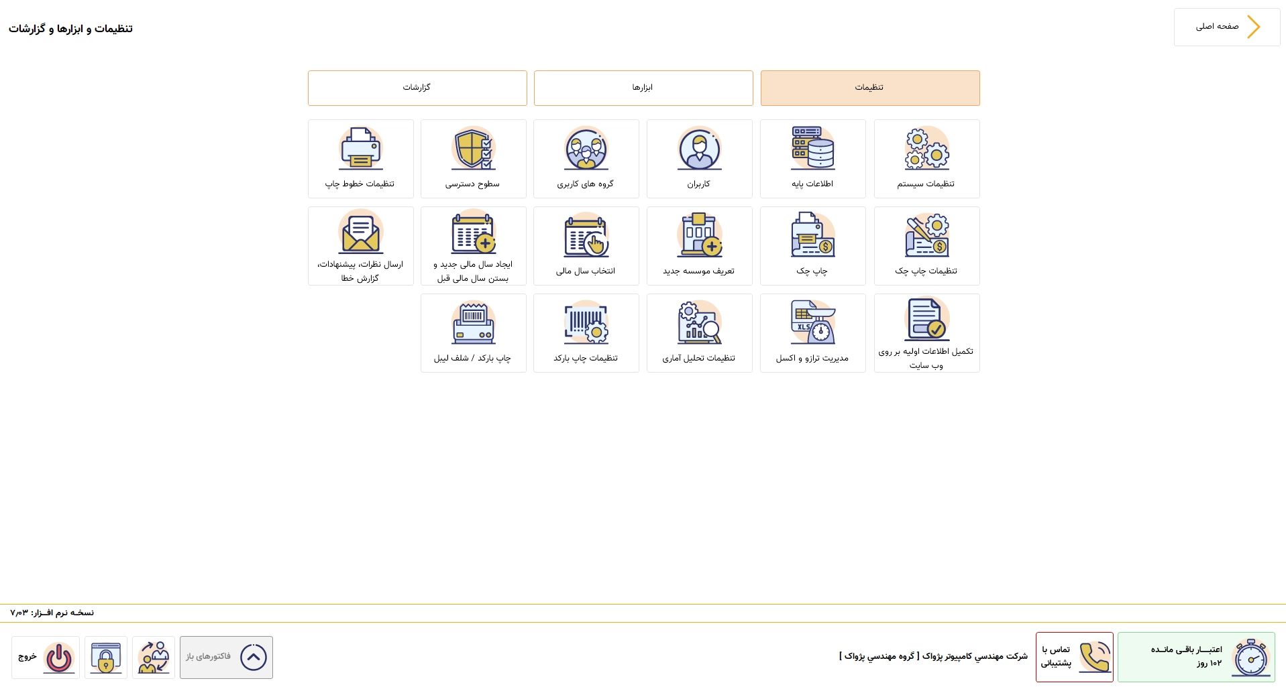This screenshot has width=1286, height=691.
Task: Open website info completion (تکمیل اطلاعات اولیه) icon
Action: pyautogui.click(x=926, y=319)
